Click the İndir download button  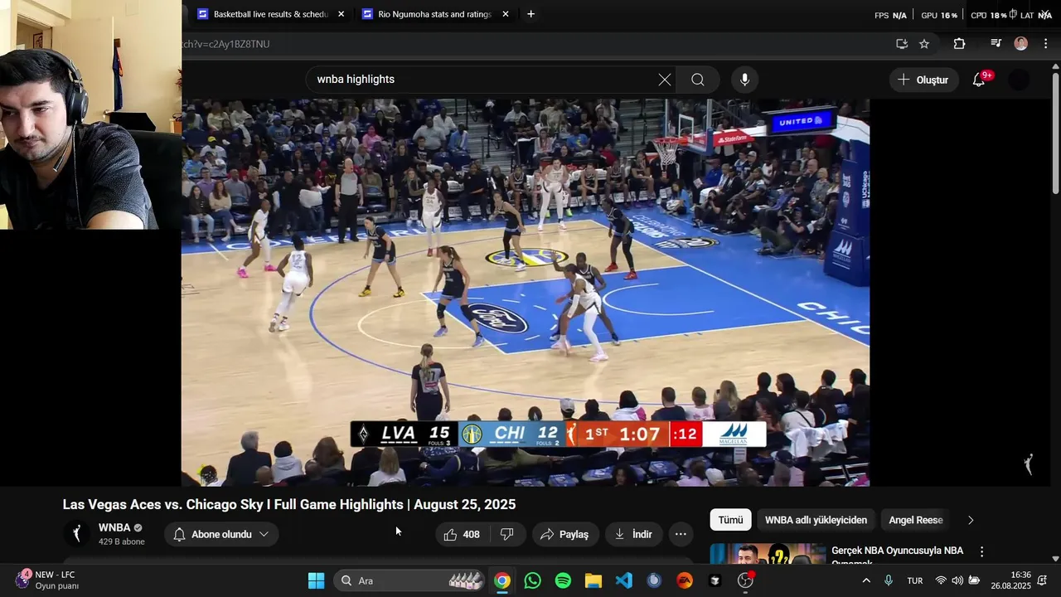(633, 535)
